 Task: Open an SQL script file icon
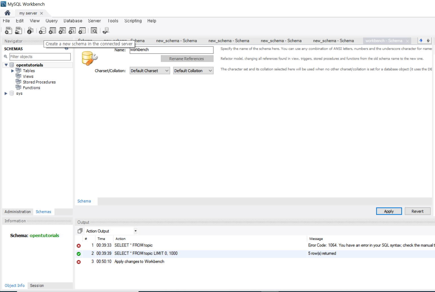(x=18, y=30)
